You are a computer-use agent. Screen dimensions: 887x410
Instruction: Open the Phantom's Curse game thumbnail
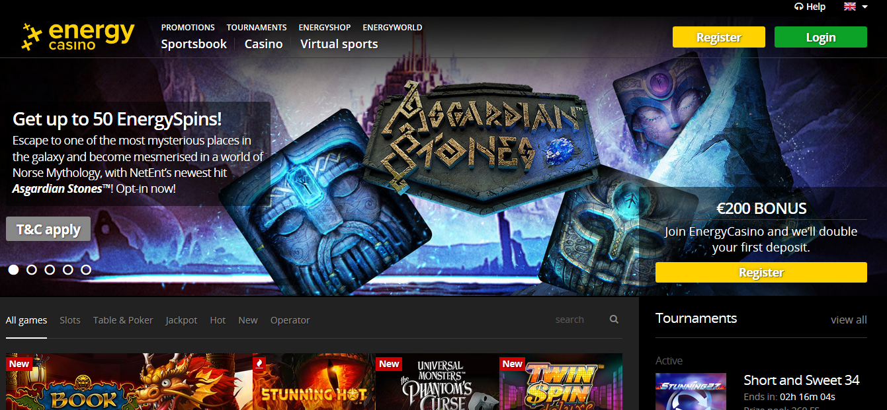point(437,382)
